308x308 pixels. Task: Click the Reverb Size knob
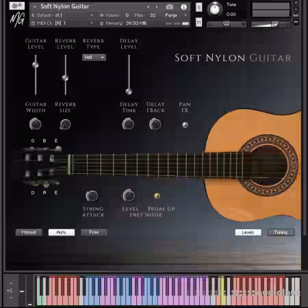65,125
